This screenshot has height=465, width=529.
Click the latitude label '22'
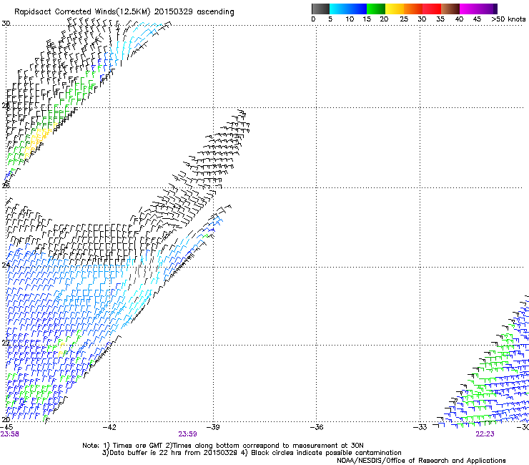6,343
